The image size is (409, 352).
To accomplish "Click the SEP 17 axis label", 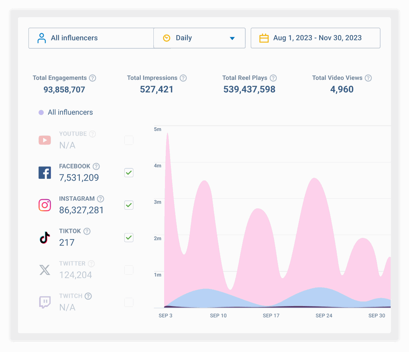I will point(271,316).
